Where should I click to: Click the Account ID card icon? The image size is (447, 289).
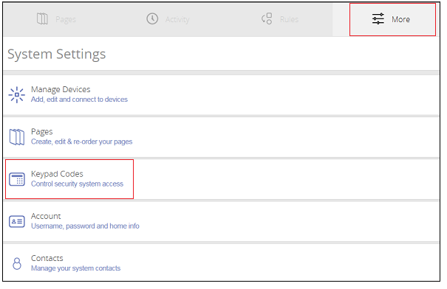pyautogui.click(x=17, y=221)
